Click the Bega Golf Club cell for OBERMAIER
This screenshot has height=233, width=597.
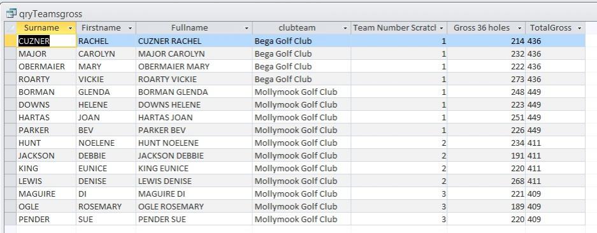pos(301,67)
